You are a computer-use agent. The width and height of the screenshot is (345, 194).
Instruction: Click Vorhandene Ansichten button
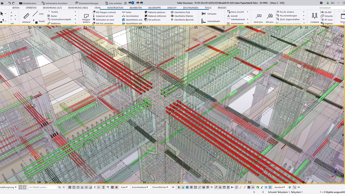coord(55,3)
